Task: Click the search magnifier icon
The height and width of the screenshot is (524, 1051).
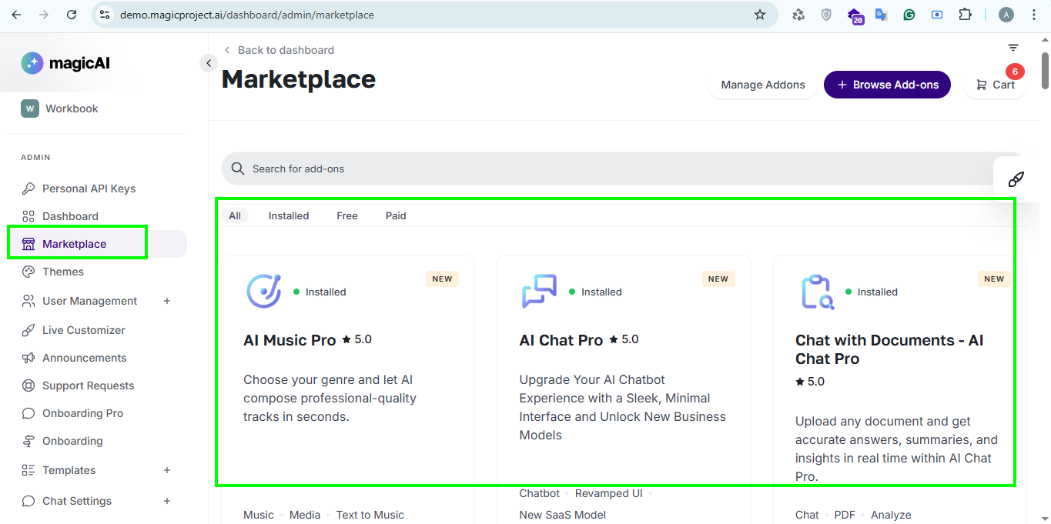Action: point(239,169)
